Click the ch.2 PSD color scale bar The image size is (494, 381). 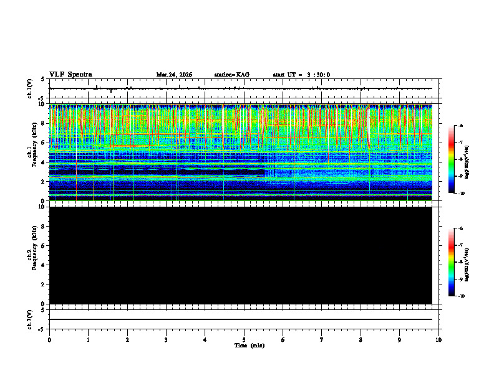coord(452,262)
